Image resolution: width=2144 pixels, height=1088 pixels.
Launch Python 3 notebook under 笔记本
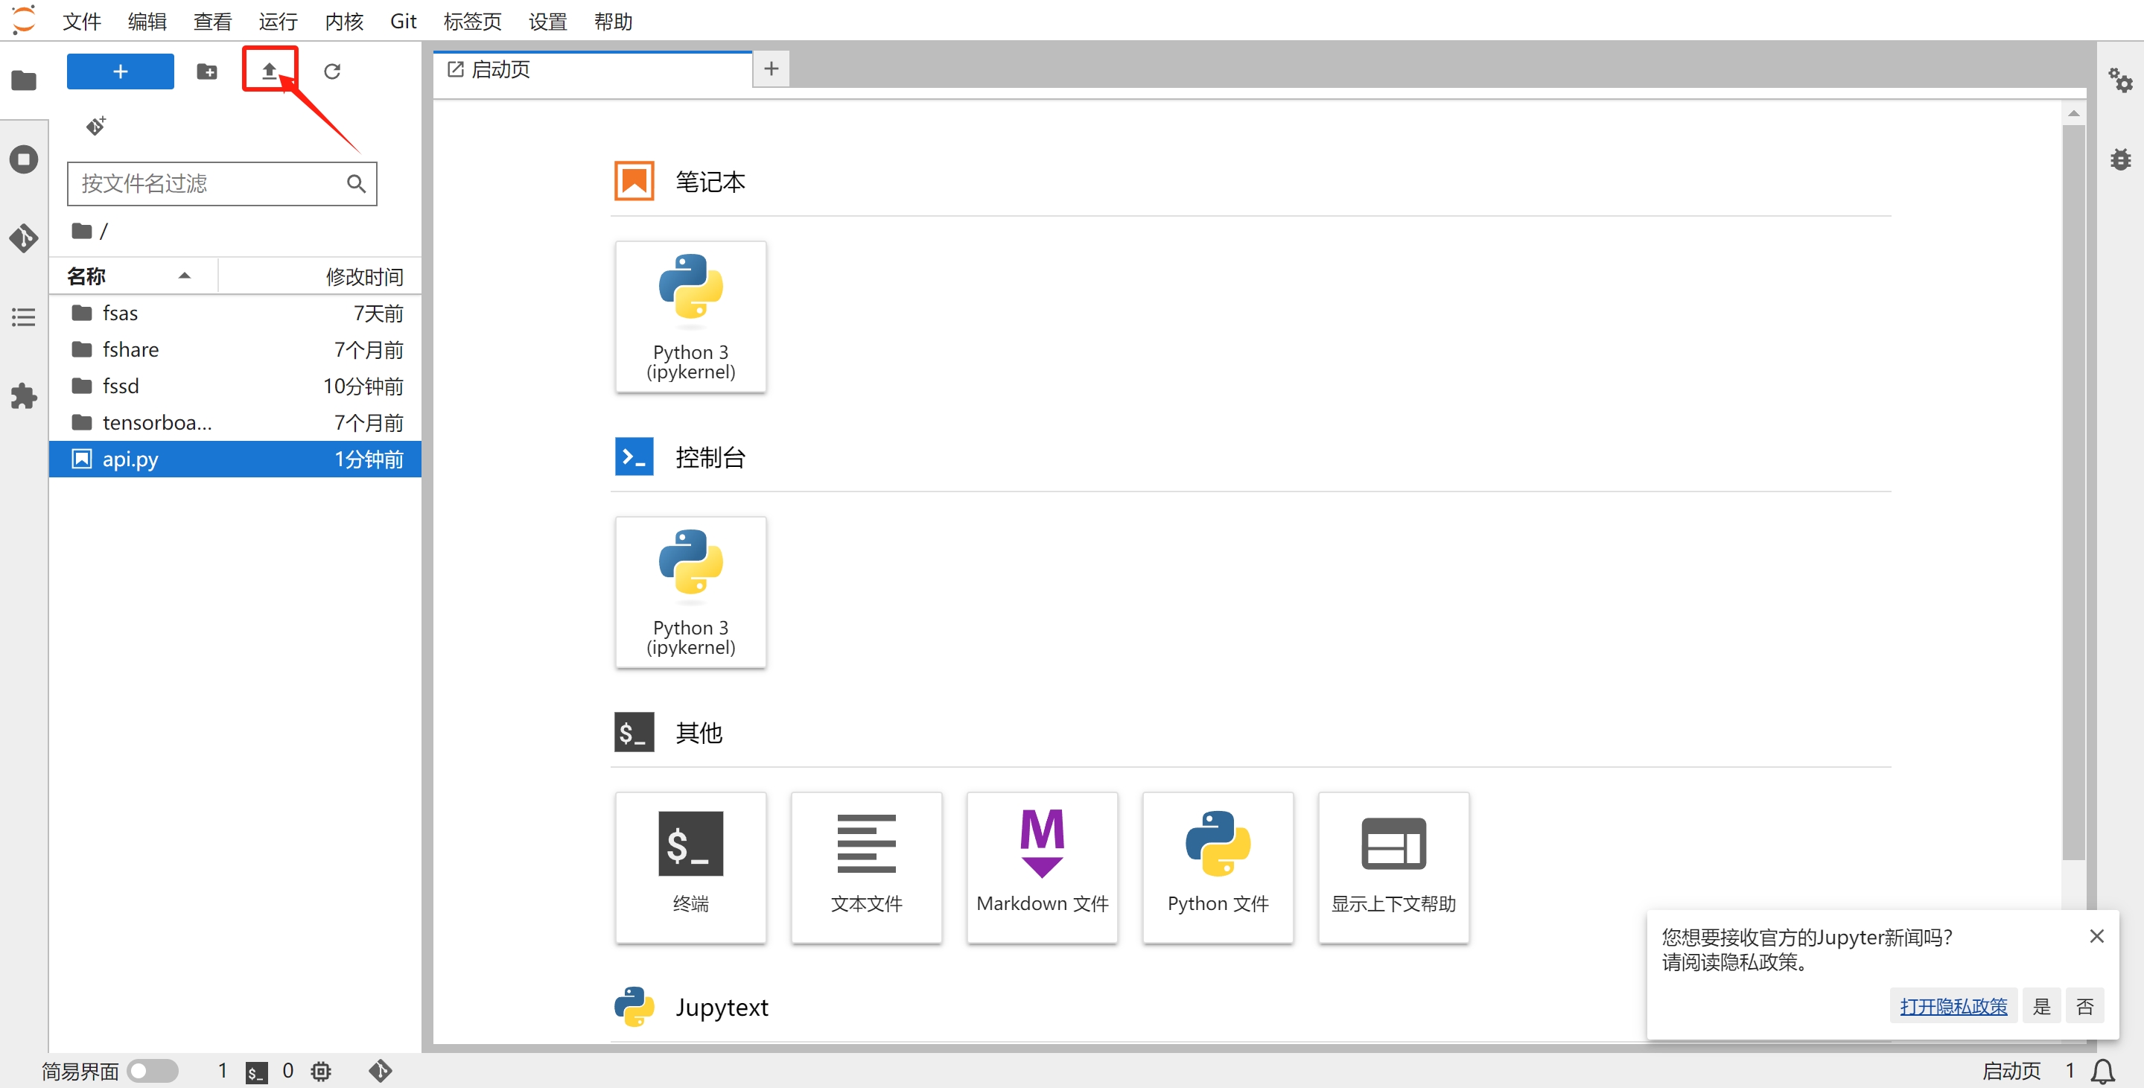pos(691,316)
